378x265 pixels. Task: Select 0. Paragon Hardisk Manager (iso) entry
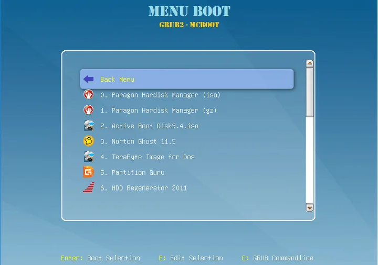[160, 95]
